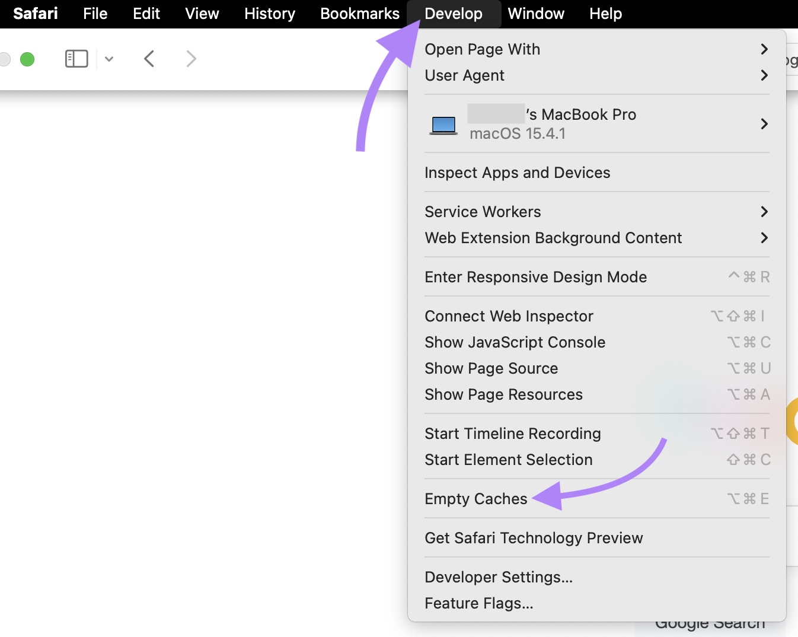Select Show Page Source
The width and height of the screenshot is (798, 637).
(x=491, y=368)
